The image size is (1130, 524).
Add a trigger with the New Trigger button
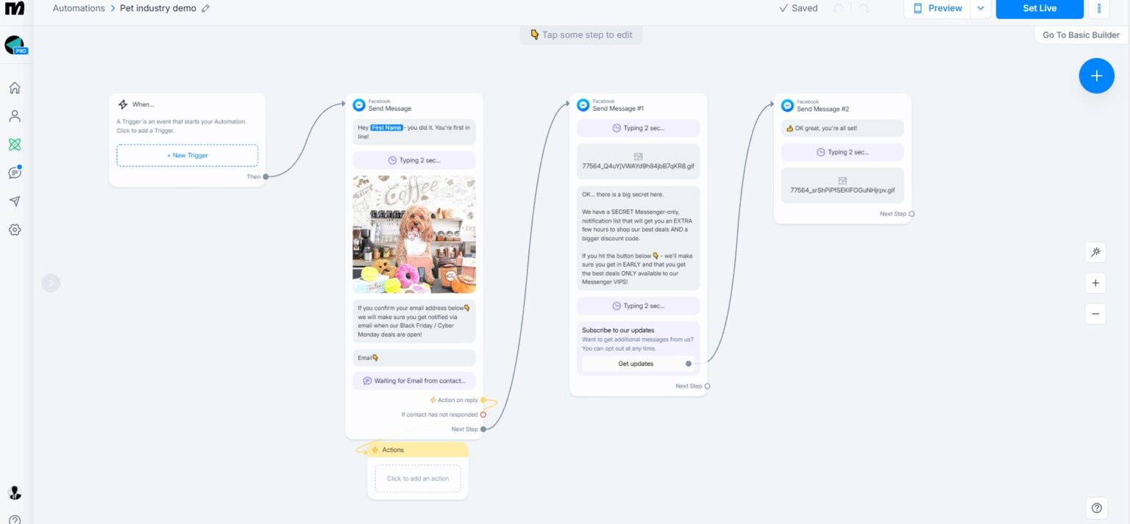click(x=187, y=155)
